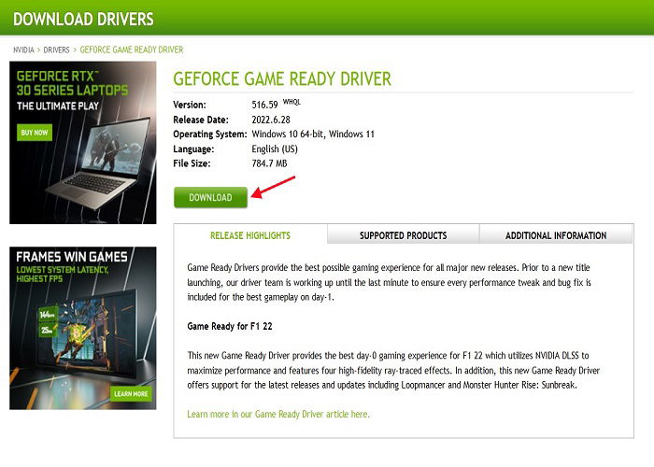Click the File Size: label
This screenshot has width=654, height=467.
tap(192, 163)
